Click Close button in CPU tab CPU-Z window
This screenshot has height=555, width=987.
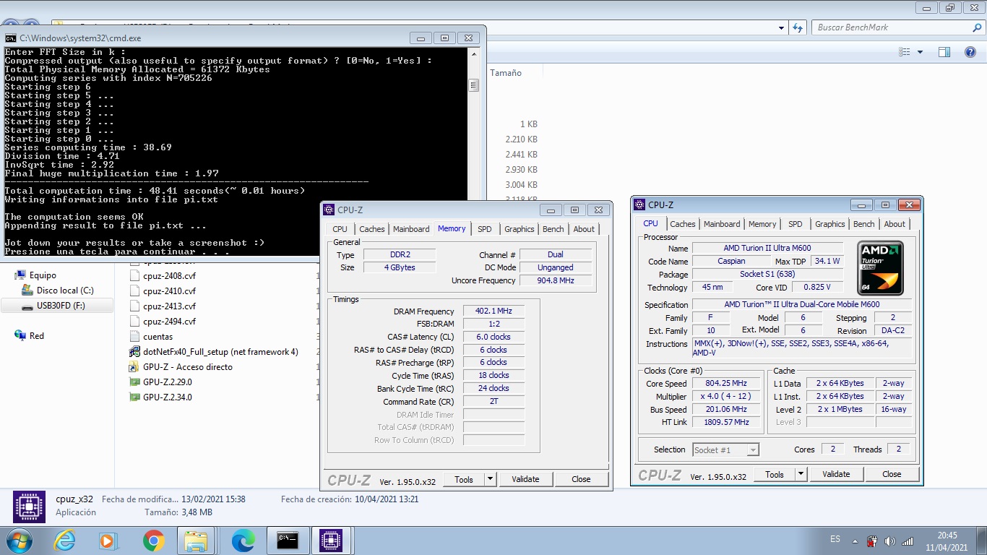(x=892, y=474)
